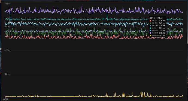The width and height of the screenshot is (188, 101).
Task: Select the Sh-CT label in tooltip
Action: (x=154, y=21)
